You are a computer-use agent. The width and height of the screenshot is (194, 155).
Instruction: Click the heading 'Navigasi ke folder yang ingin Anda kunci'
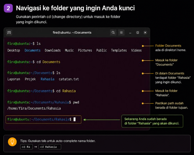(75, 8)
